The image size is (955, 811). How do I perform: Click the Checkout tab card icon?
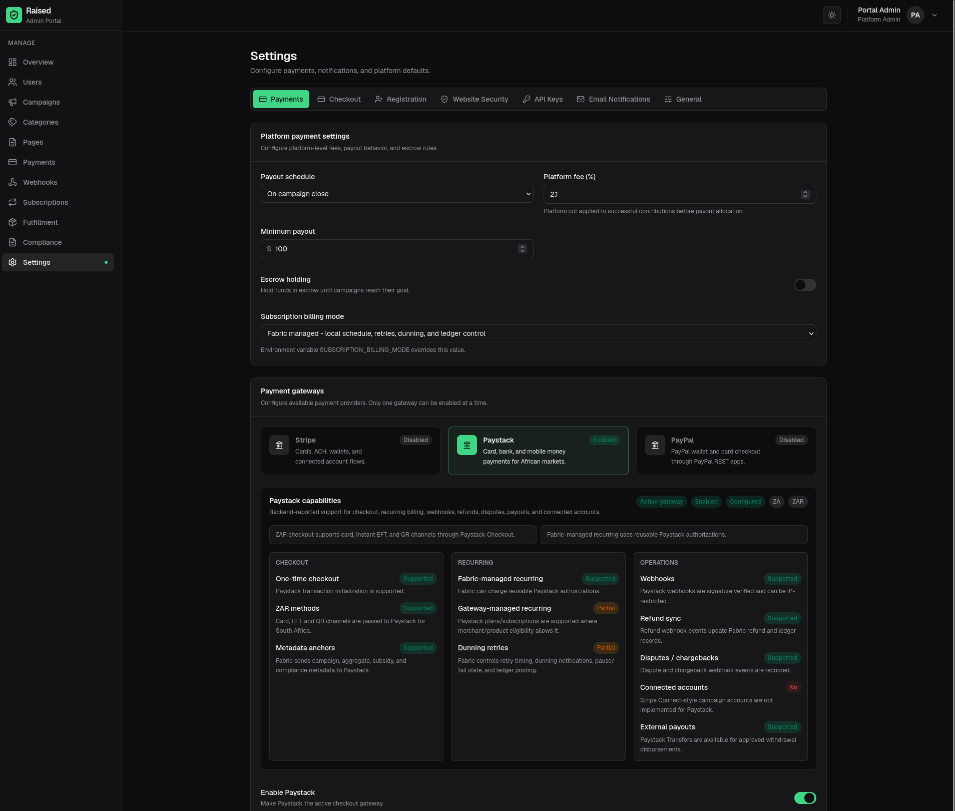pyautogui.click(x=321, y=99)
